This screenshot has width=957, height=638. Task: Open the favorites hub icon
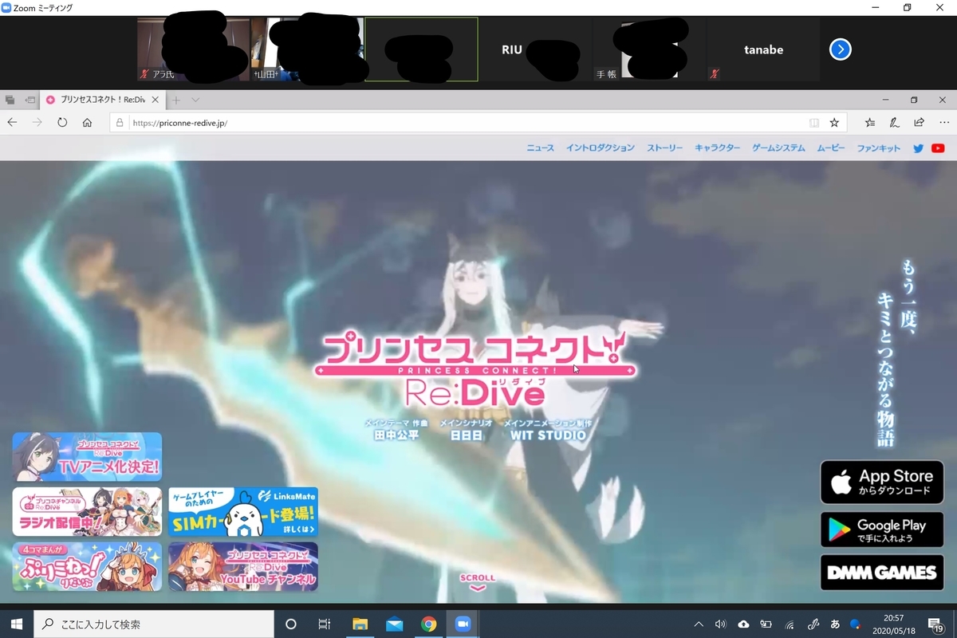click(x=870, y=123)
